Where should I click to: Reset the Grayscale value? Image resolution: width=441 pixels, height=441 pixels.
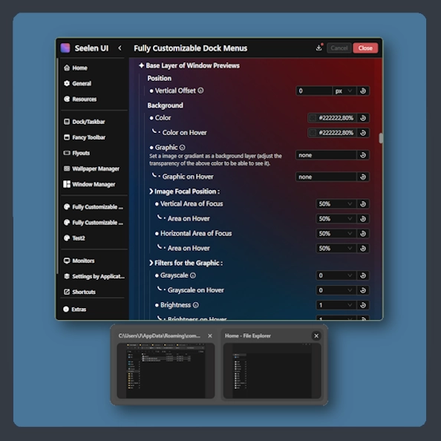[x=363, y=275]
